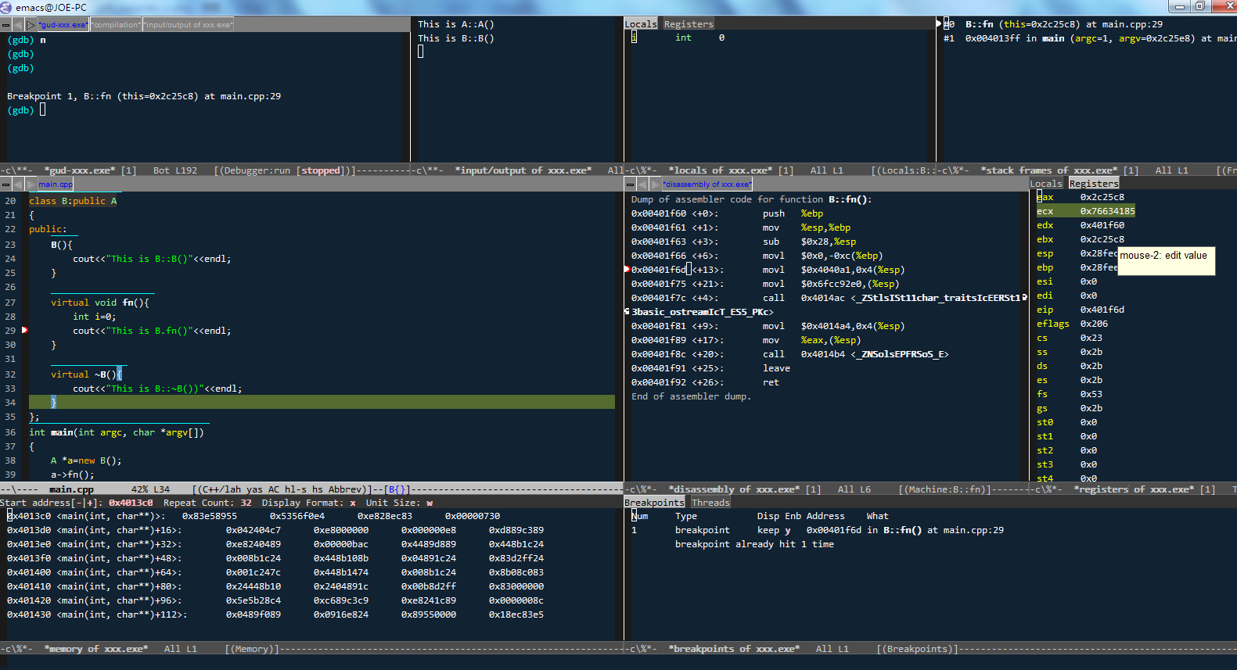Click *breakpoints of xxx.exe* mode line name

(734, 649)
